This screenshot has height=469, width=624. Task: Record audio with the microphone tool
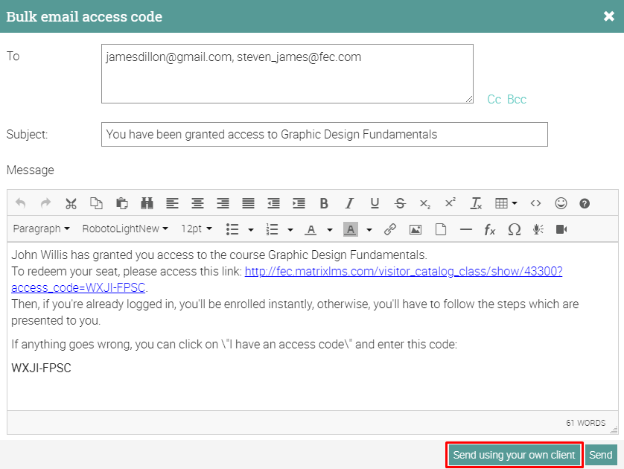[x=538, y=229]
